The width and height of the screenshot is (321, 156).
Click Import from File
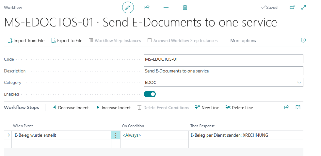pyautogui.click(x=26, y=41)
